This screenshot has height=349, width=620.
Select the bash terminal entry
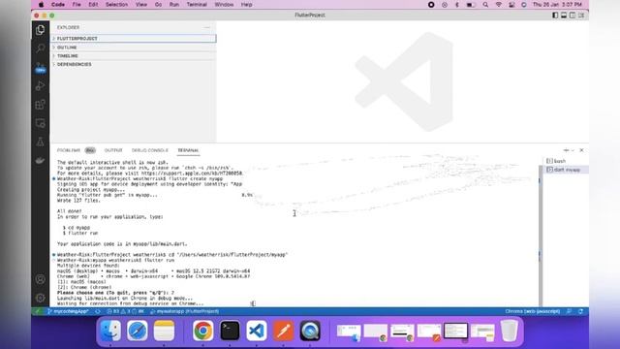pos(566,161)
